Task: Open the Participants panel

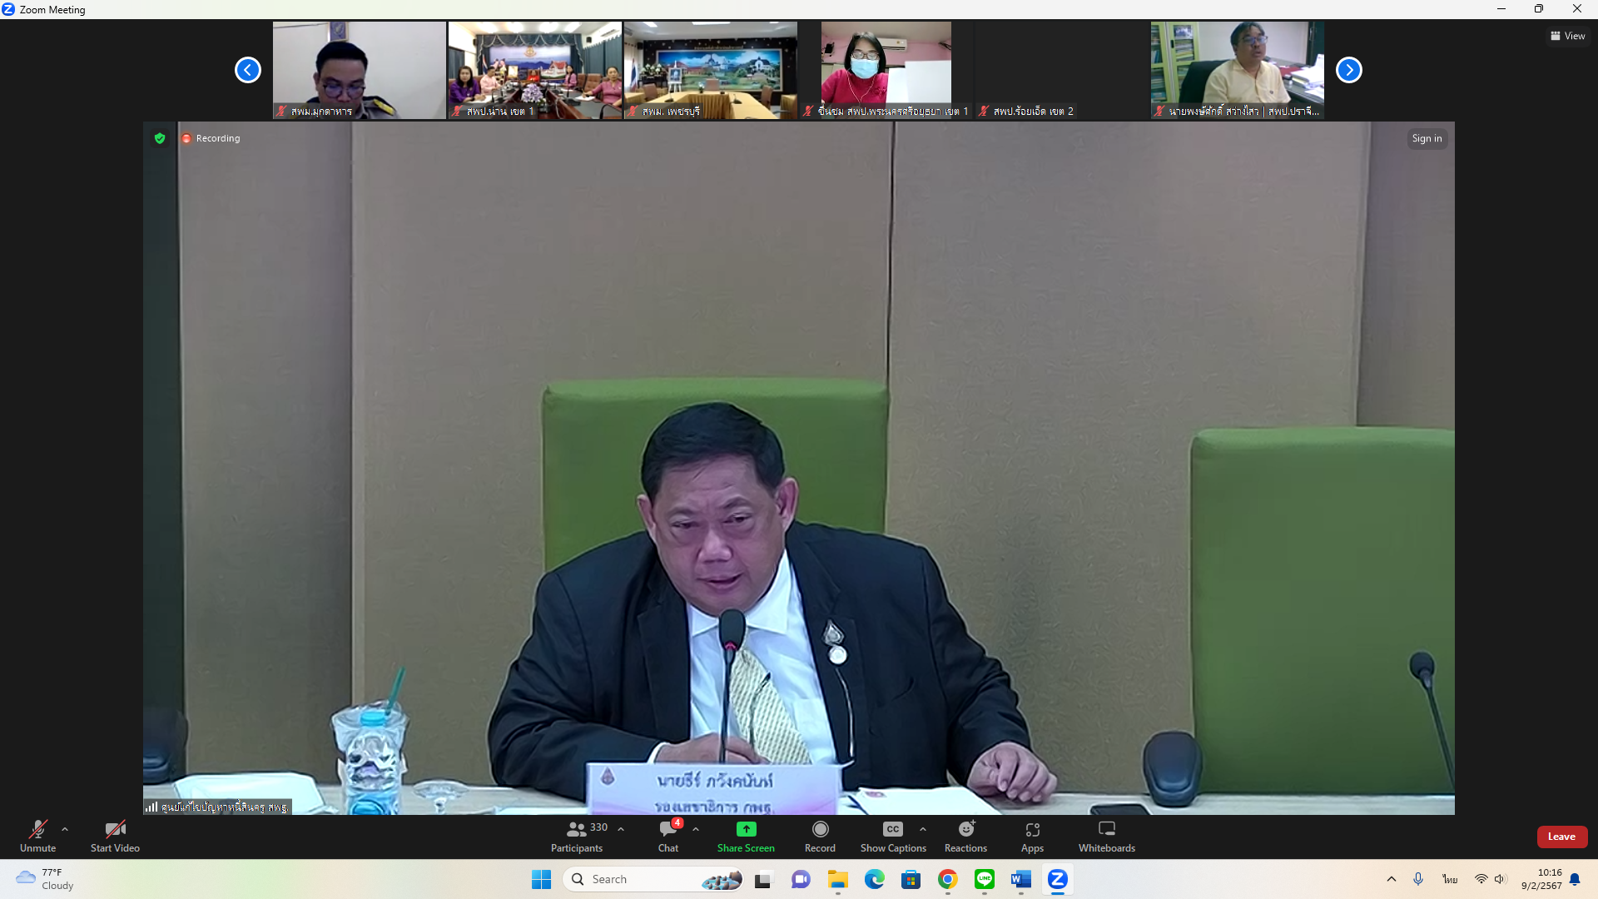Action: [577, 836]
